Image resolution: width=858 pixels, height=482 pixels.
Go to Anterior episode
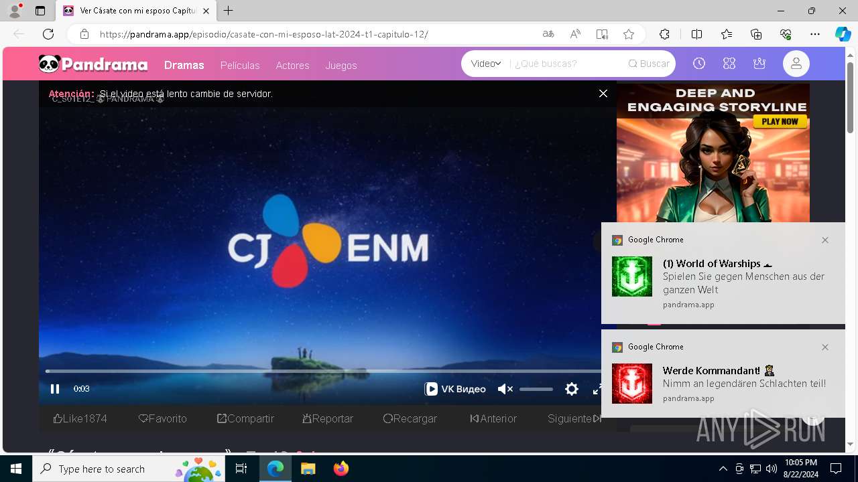coord(493,418)
